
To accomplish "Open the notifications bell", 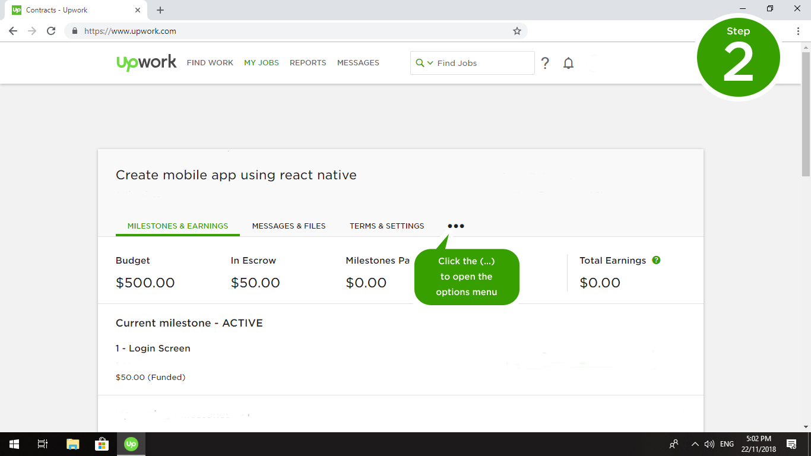I will [568, 63].
